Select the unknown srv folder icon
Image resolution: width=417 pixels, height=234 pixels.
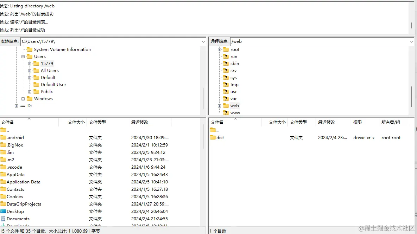pyautogui.click(x=226, y=71)
